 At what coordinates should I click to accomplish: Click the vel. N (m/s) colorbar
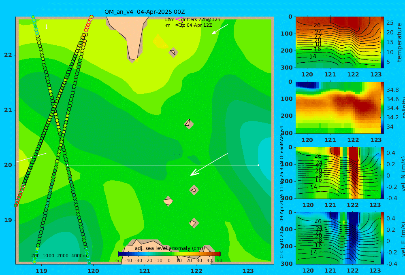(x=382, y=173)
